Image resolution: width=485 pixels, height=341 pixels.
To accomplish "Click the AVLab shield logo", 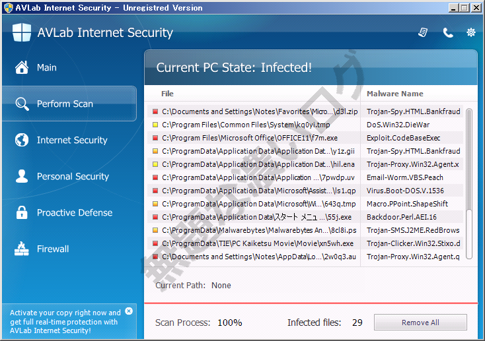I will click(x=22, y=32).
